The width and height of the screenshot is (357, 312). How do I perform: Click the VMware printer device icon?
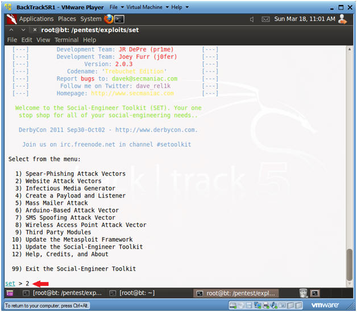pyautogui.click(x=265, y=306)
